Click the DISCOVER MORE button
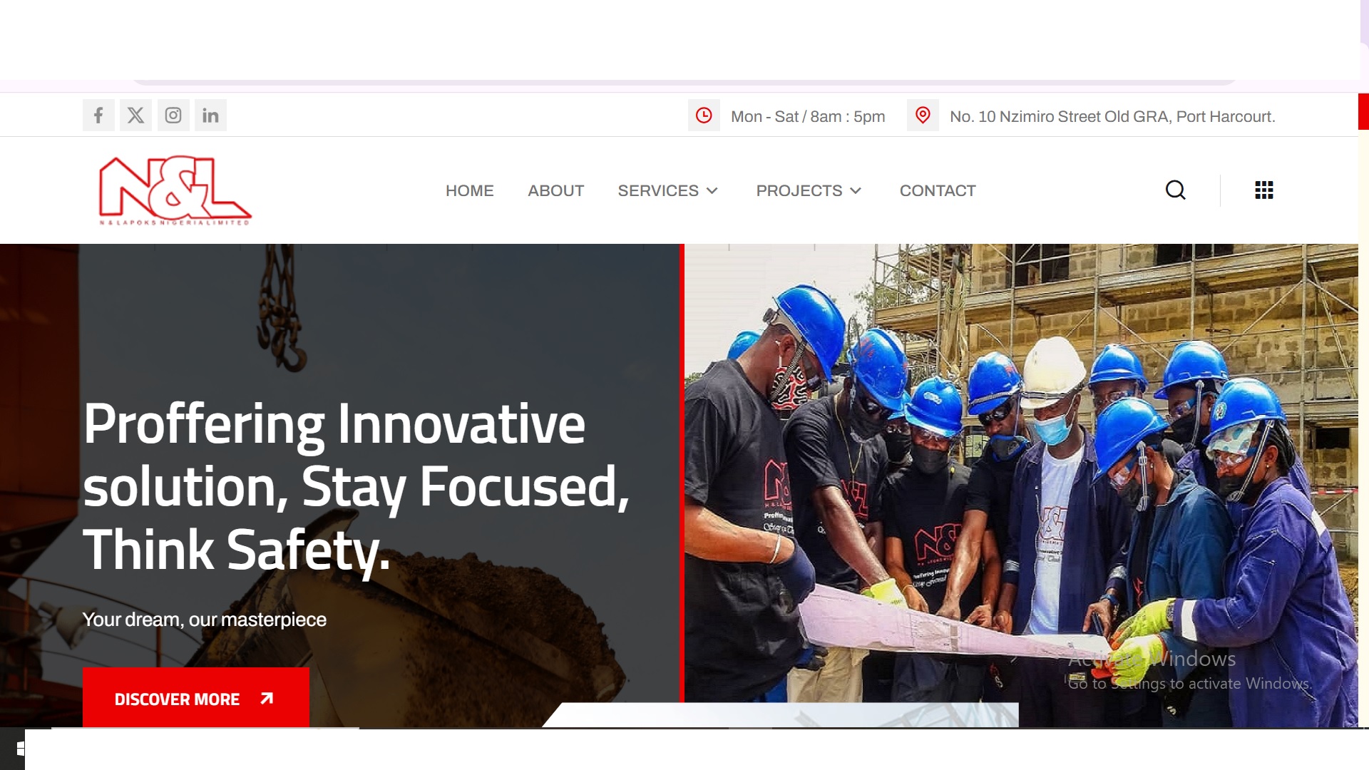This screenshot has height=770, width=1369. [196, 698]
